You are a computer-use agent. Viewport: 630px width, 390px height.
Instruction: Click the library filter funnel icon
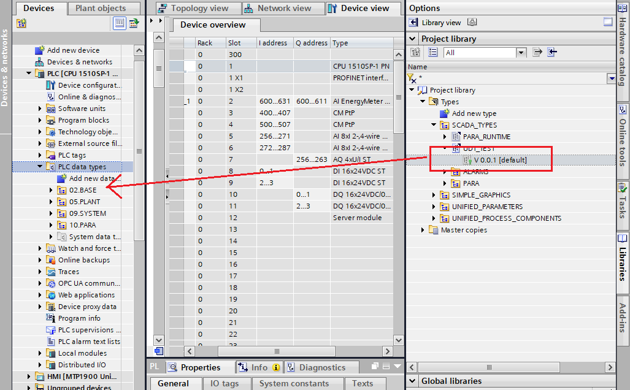point(411,78)
